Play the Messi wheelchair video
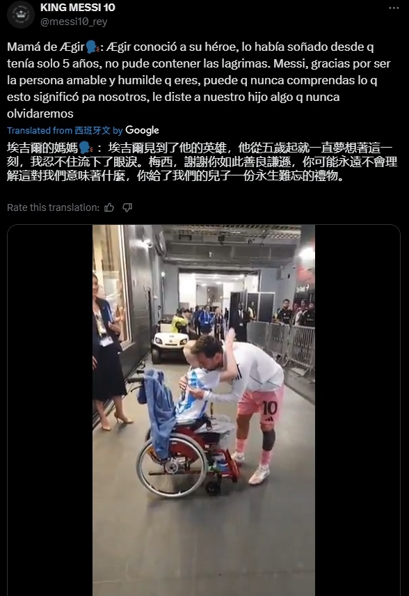 click(x=204, y=410)
